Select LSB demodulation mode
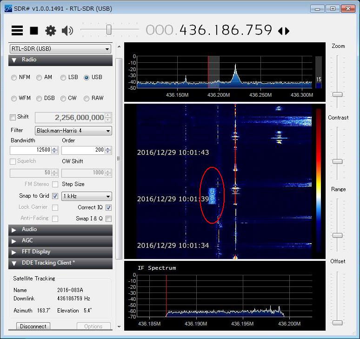This screenshot has height=339, width=360. point(63,78)
